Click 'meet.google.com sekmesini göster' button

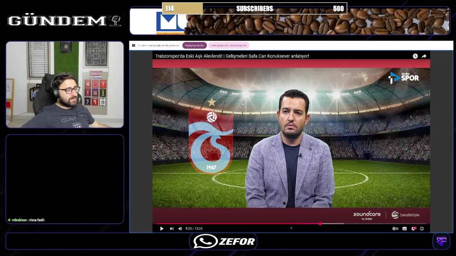pos(228,46)
